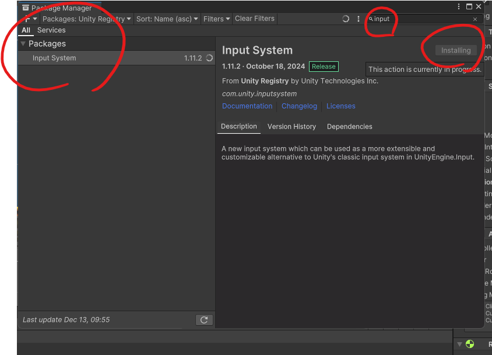Open the Package Manager window options menu

pos(459,6)
